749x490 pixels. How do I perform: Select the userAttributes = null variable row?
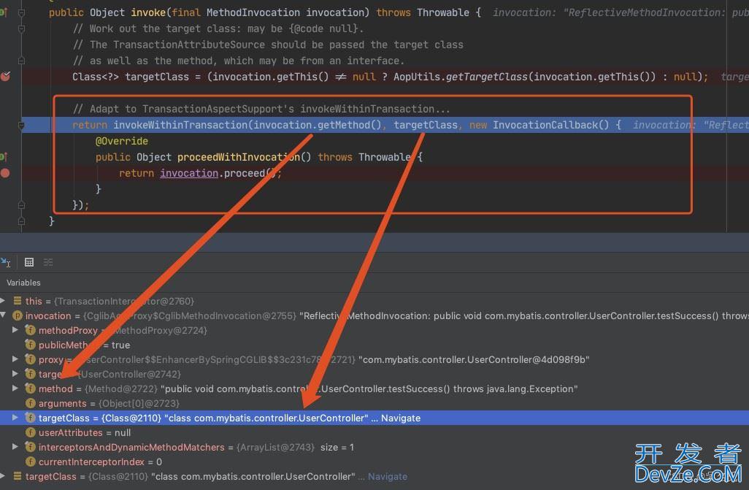click(x=84, y=432)
